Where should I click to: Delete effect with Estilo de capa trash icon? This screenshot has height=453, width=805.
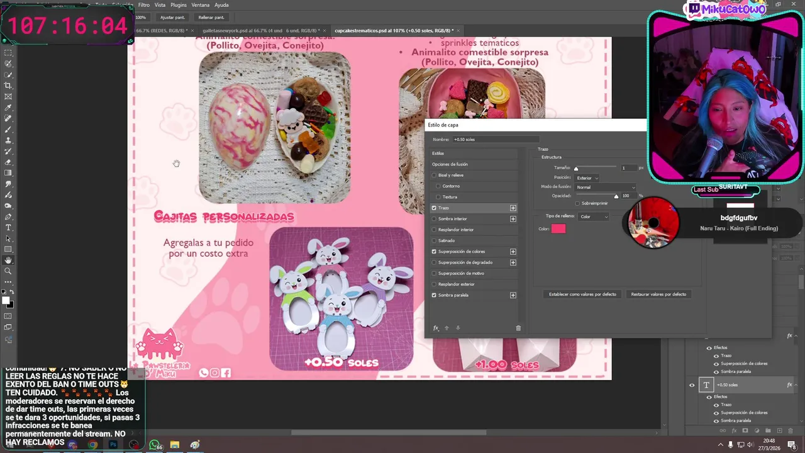point(518,328)
